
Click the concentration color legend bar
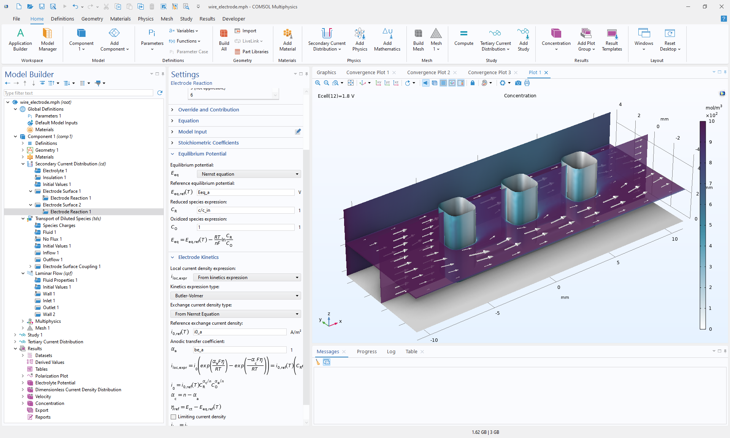(703, 225)
